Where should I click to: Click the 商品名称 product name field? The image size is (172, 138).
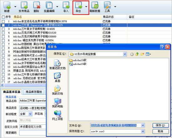33,101
